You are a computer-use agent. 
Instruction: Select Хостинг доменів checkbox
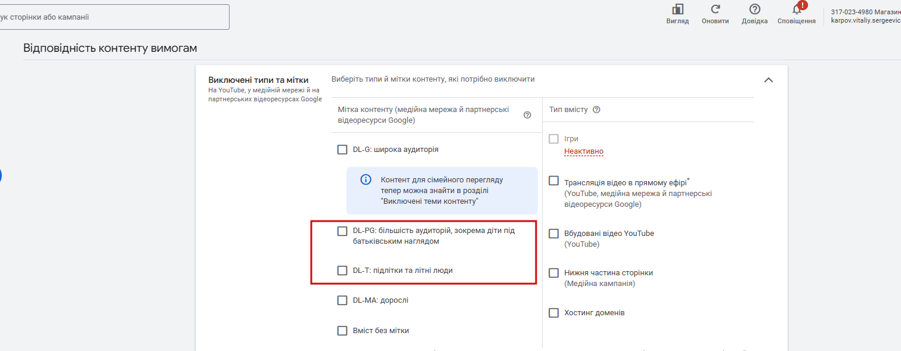click(554, 313)
